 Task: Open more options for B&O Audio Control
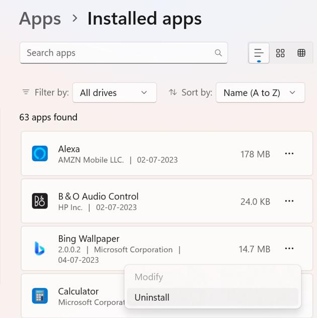[x=289, y=201]
